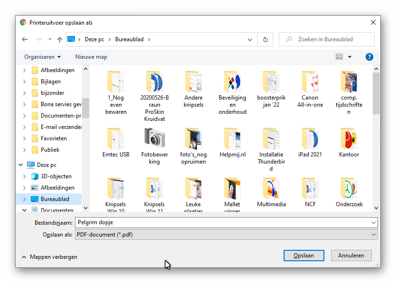
Task: Click the Back navigation arrow
Action: pos(25,39)
